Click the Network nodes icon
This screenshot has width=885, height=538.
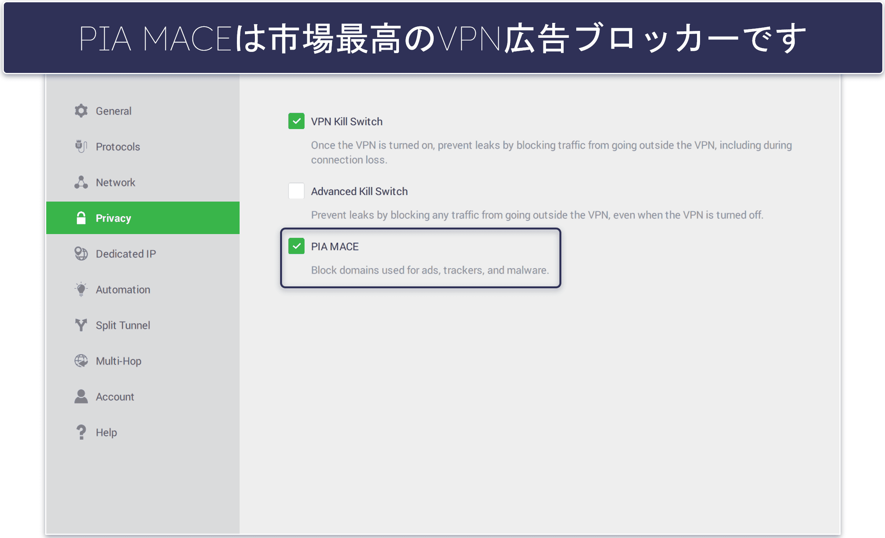81,182
